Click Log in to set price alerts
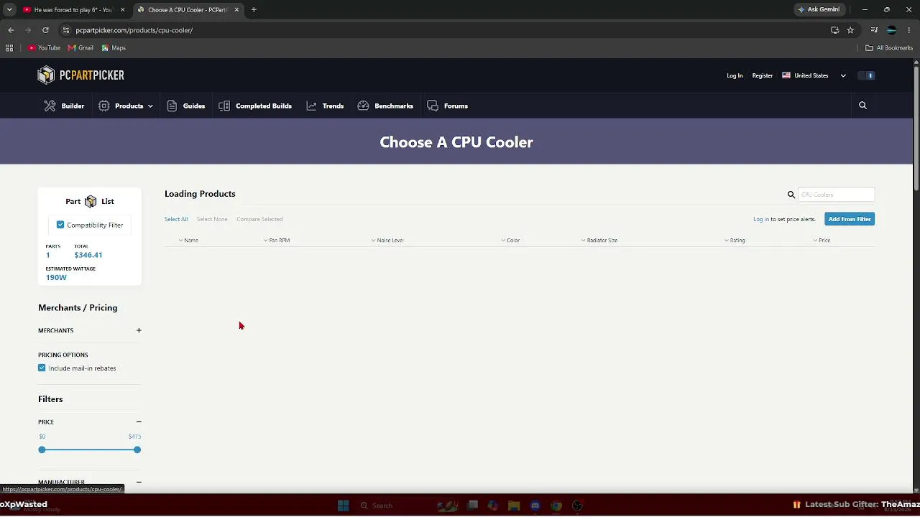The image size is (920, 517). click(x=761, y=219)
